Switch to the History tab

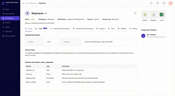click(x=133, y=29)
